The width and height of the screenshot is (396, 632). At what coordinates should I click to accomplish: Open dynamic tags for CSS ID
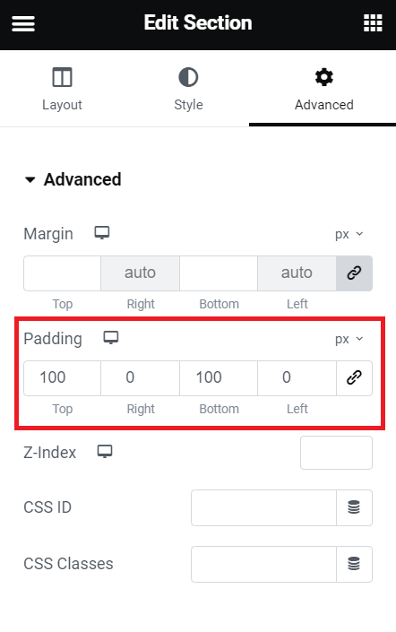(354, 507)
